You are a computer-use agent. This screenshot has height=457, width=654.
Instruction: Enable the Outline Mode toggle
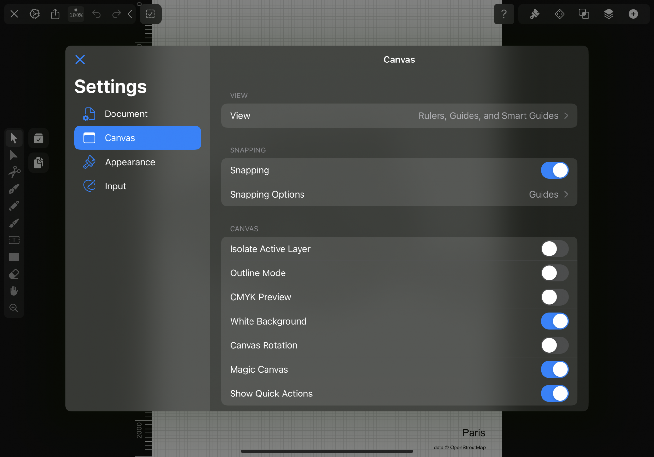(x=554, y=273)
